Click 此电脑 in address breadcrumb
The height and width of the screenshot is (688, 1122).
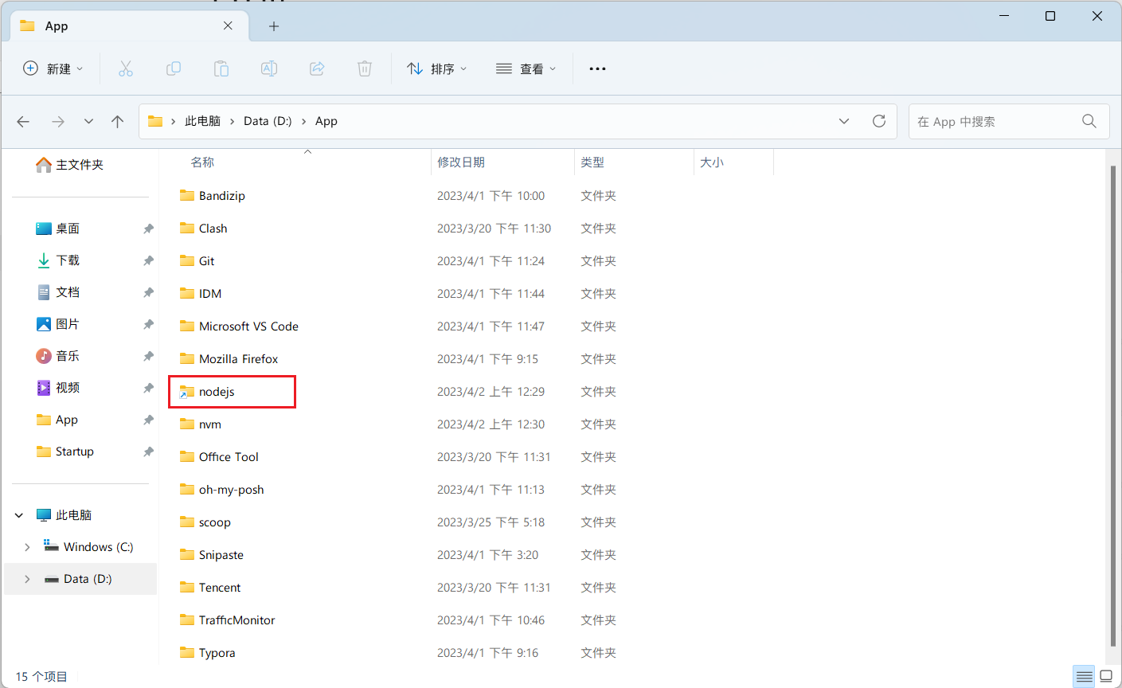pyautogui.click(x=202, y=121)
